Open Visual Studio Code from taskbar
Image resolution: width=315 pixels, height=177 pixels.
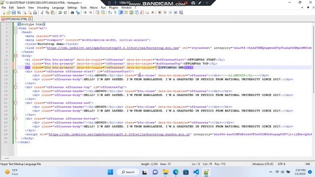196,172
